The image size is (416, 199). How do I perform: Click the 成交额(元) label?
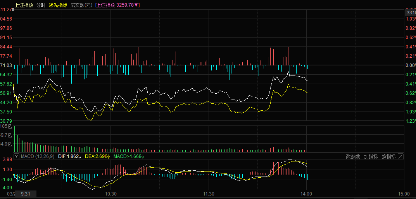[x=81, y=5]
